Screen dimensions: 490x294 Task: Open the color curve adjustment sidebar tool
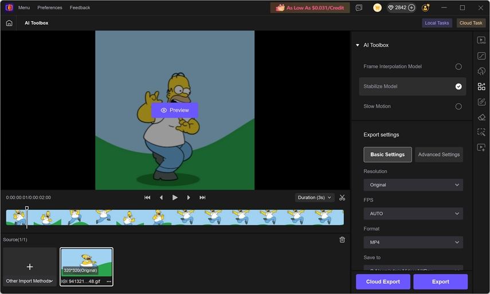481,56
